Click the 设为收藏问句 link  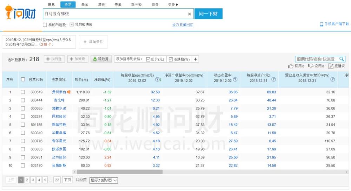click(x=183, y=25)
